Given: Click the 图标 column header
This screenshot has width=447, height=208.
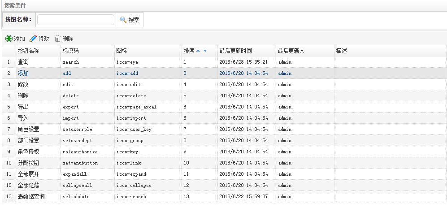Looking at the screenshot, I should [x=122, y=51].
